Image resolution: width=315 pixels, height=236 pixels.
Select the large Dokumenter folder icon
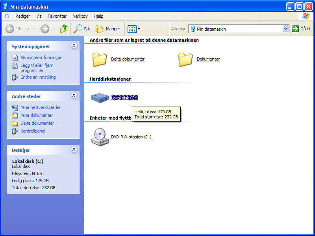(185, 59)
